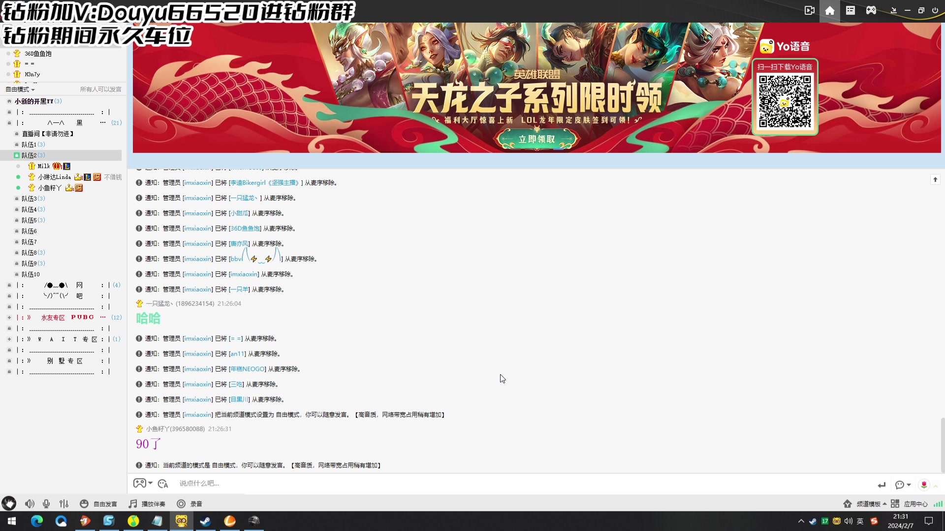Viewport: 945px width, 531px height.
Task: Open 应用中心 app center
Action: click(909, 504)
